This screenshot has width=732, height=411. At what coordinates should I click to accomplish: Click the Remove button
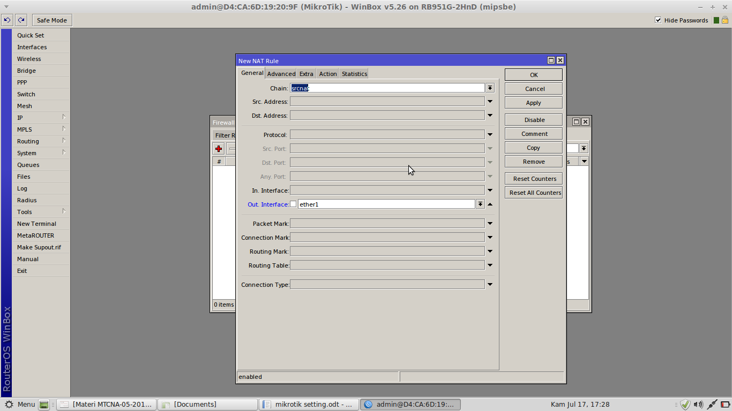pos(534,162)
